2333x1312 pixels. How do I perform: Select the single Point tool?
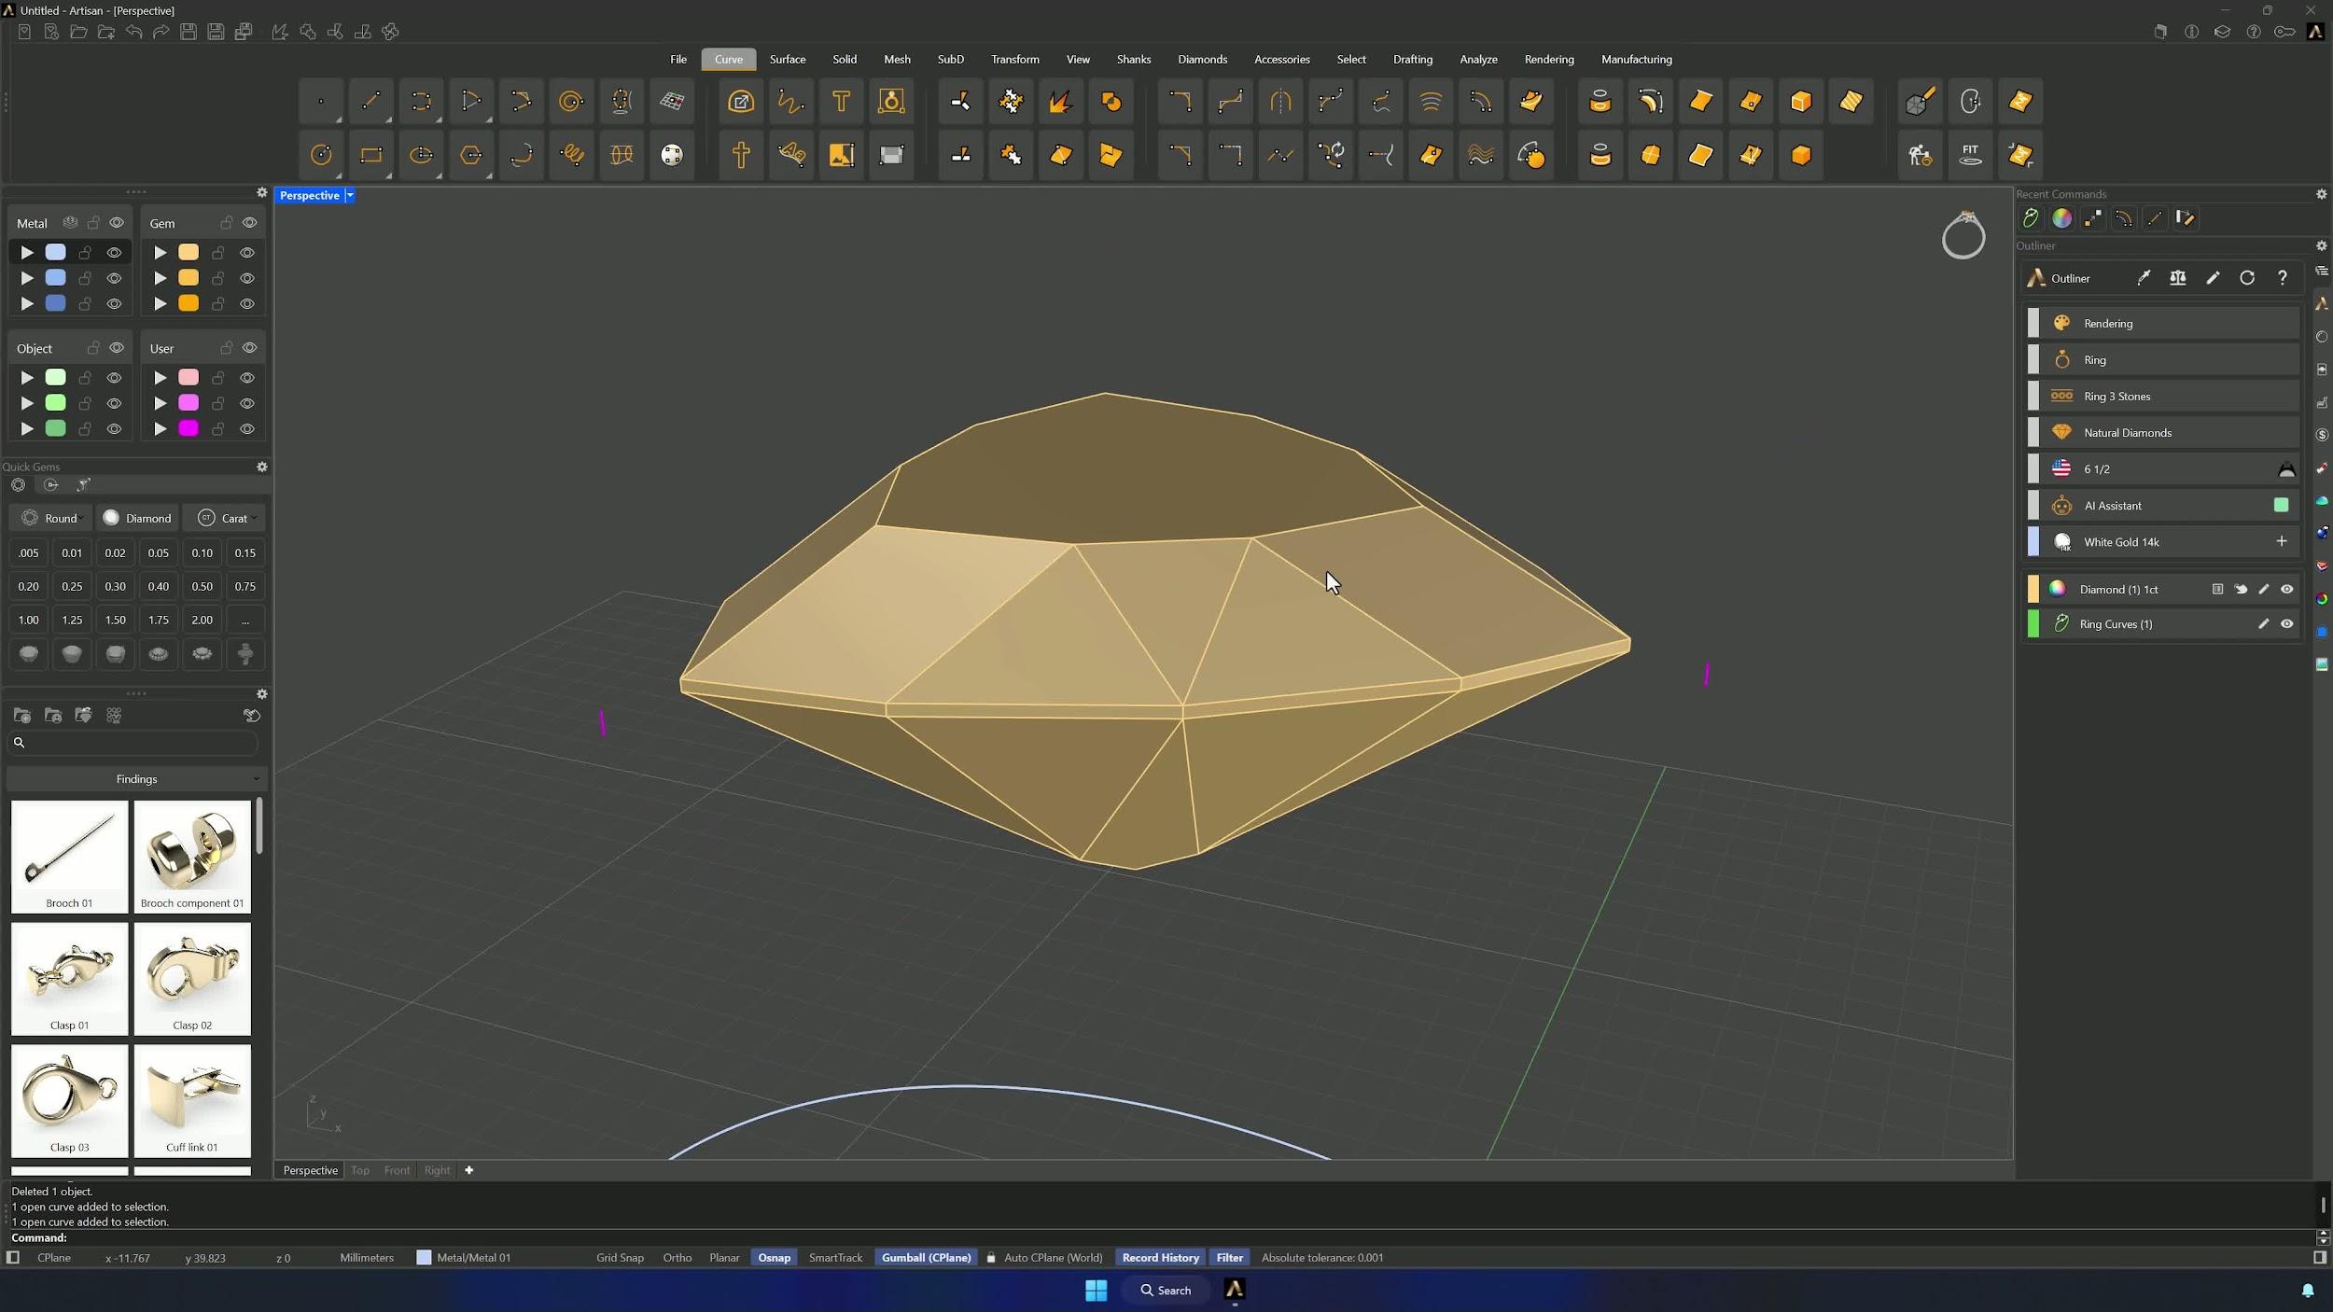(x=321, y=102)
